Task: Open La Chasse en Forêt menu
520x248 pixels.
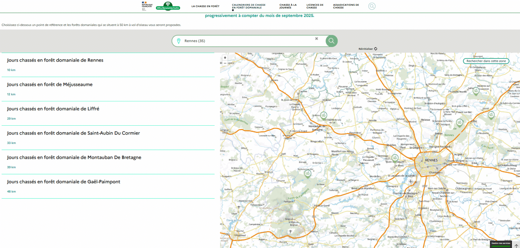Action: (205, 6)
